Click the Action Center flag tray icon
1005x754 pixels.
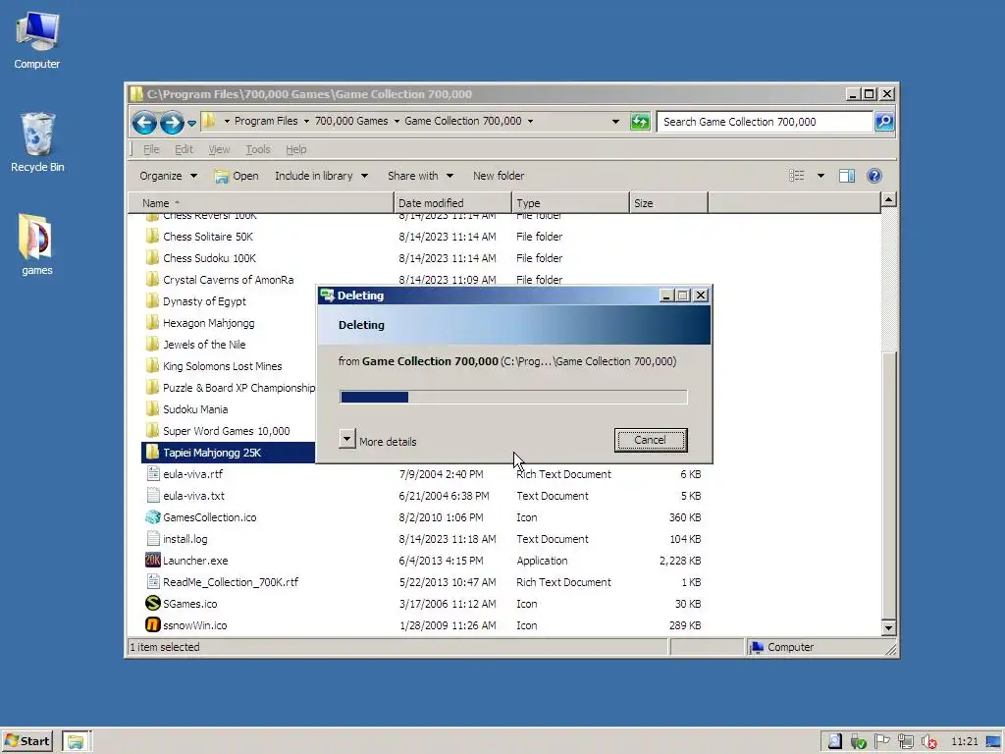coord(882,742)
